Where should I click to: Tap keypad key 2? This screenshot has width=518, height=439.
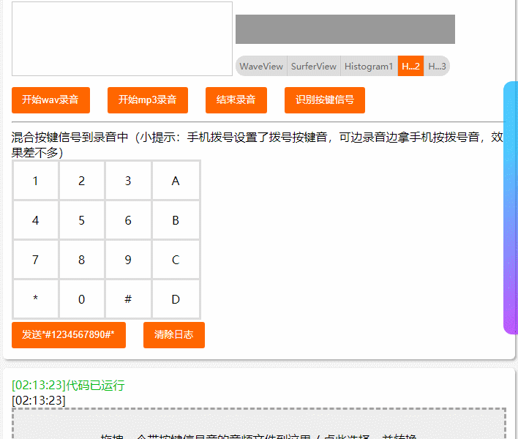point(82,181)
